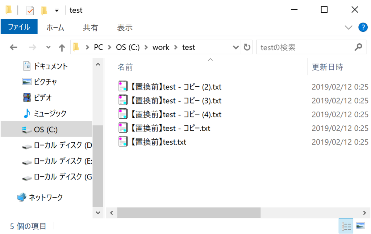Image resolution: width=371 pixels, height=234 pixels.
Task: Open the address bar history dropdown
Action: click(x=236, y=47)
